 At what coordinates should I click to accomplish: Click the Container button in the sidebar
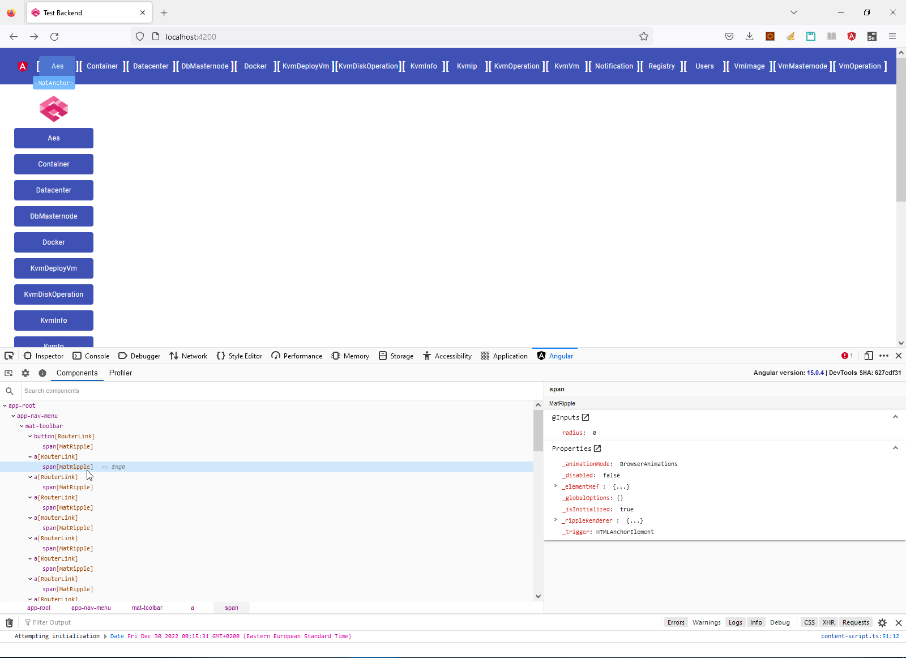tap(54, 164)
